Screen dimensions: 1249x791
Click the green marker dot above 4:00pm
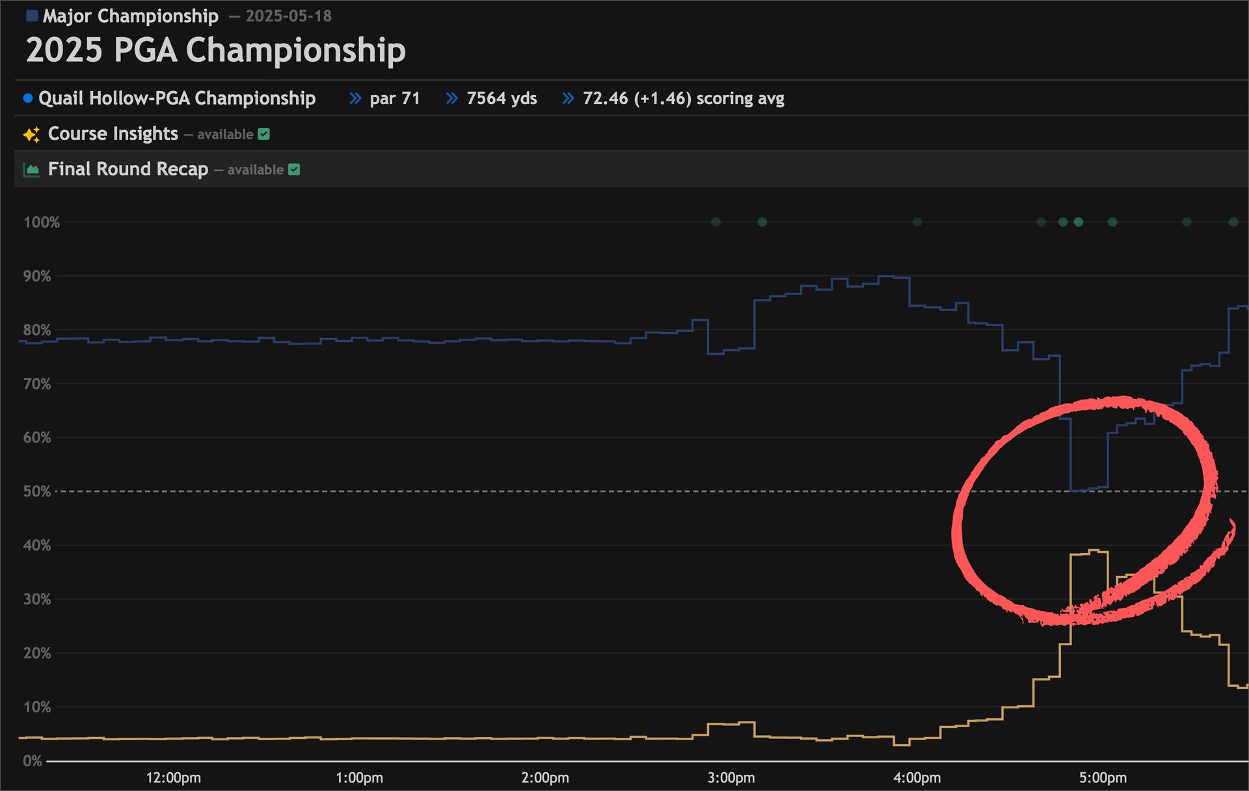[917, 222]
